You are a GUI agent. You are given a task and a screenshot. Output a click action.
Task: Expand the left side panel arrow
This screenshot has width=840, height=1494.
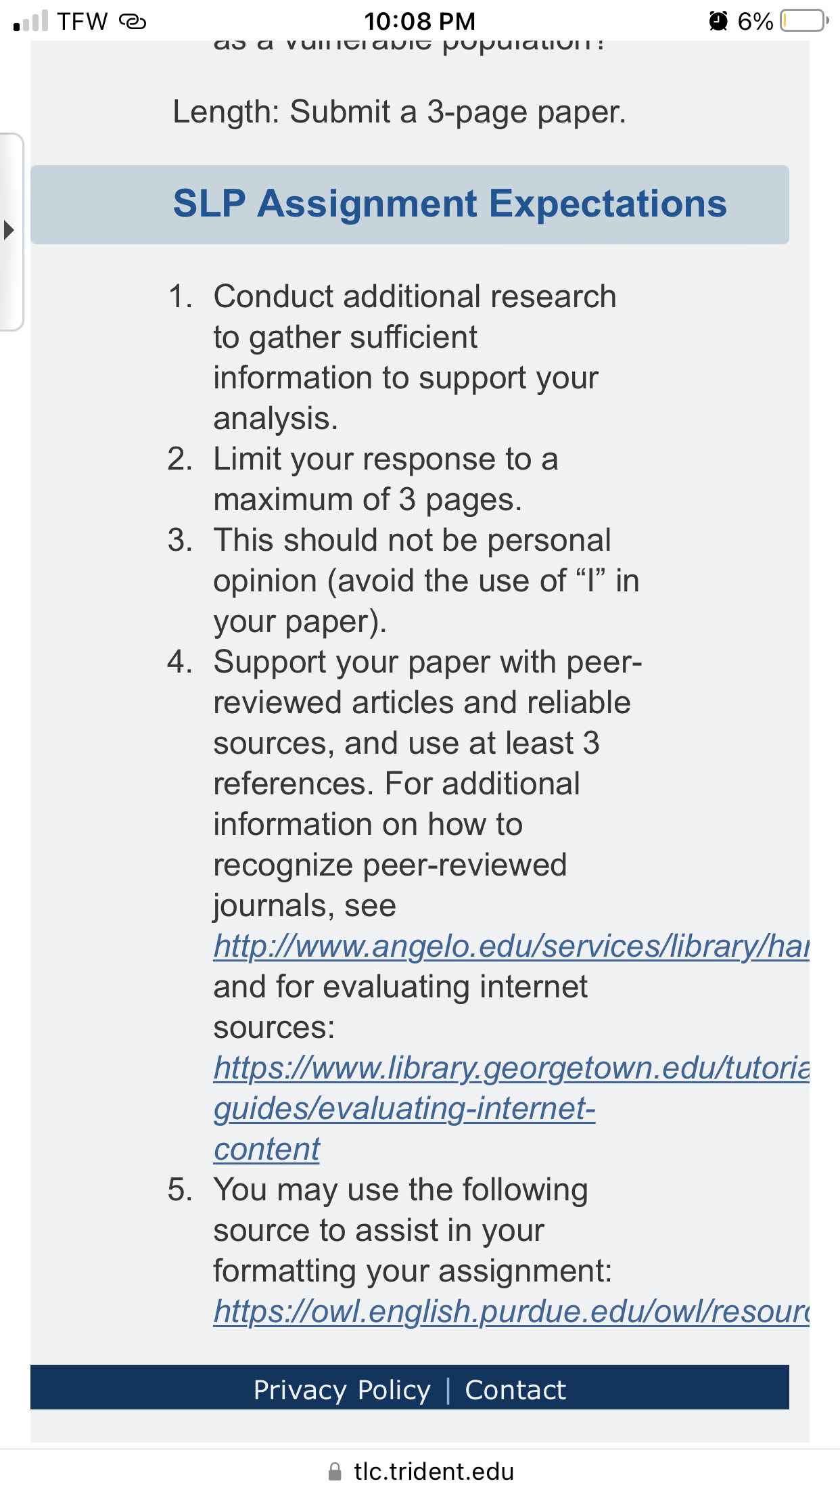tap(9, 231)
